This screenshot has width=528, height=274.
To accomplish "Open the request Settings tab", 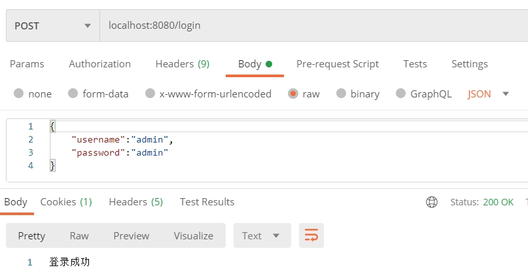I will point(469,64).
